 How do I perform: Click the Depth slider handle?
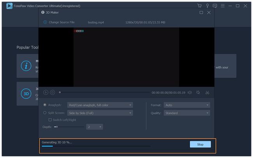click(57, 127)
